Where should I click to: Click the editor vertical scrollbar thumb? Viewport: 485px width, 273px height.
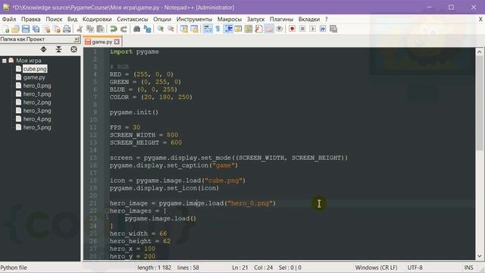480,102
